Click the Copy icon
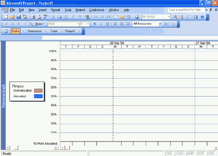 pos(60,17)
